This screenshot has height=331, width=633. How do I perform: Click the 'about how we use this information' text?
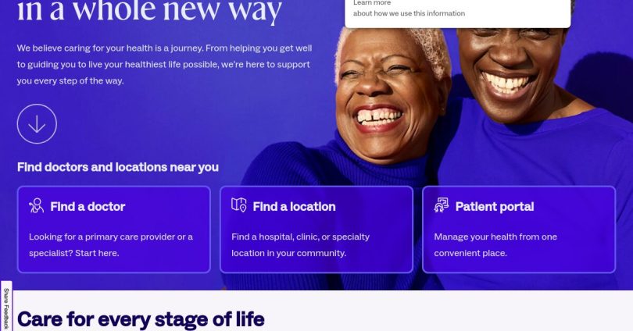click(409, 13)
